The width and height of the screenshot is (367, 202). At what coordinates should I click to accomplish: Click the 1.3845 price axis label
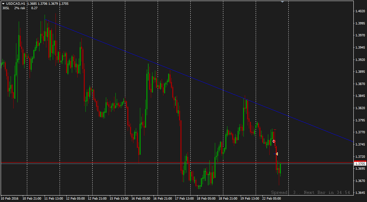click(361, 96)
